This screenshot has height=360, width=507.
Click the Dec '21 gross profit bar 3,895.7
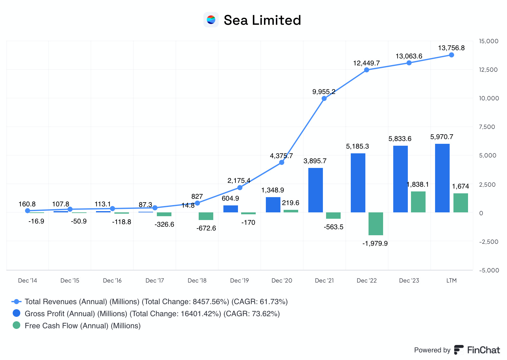click(x=316, y=190)
